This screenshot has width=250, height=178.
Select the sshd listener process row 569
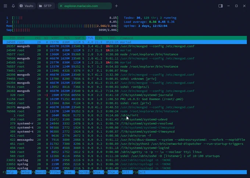pyautogui.click(x=125, y=156)
